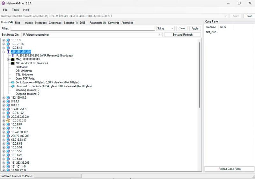This screenshot has width=255, height=179.
Task: Open the Sort Hosts On dropdown
Action: (92, 35)
